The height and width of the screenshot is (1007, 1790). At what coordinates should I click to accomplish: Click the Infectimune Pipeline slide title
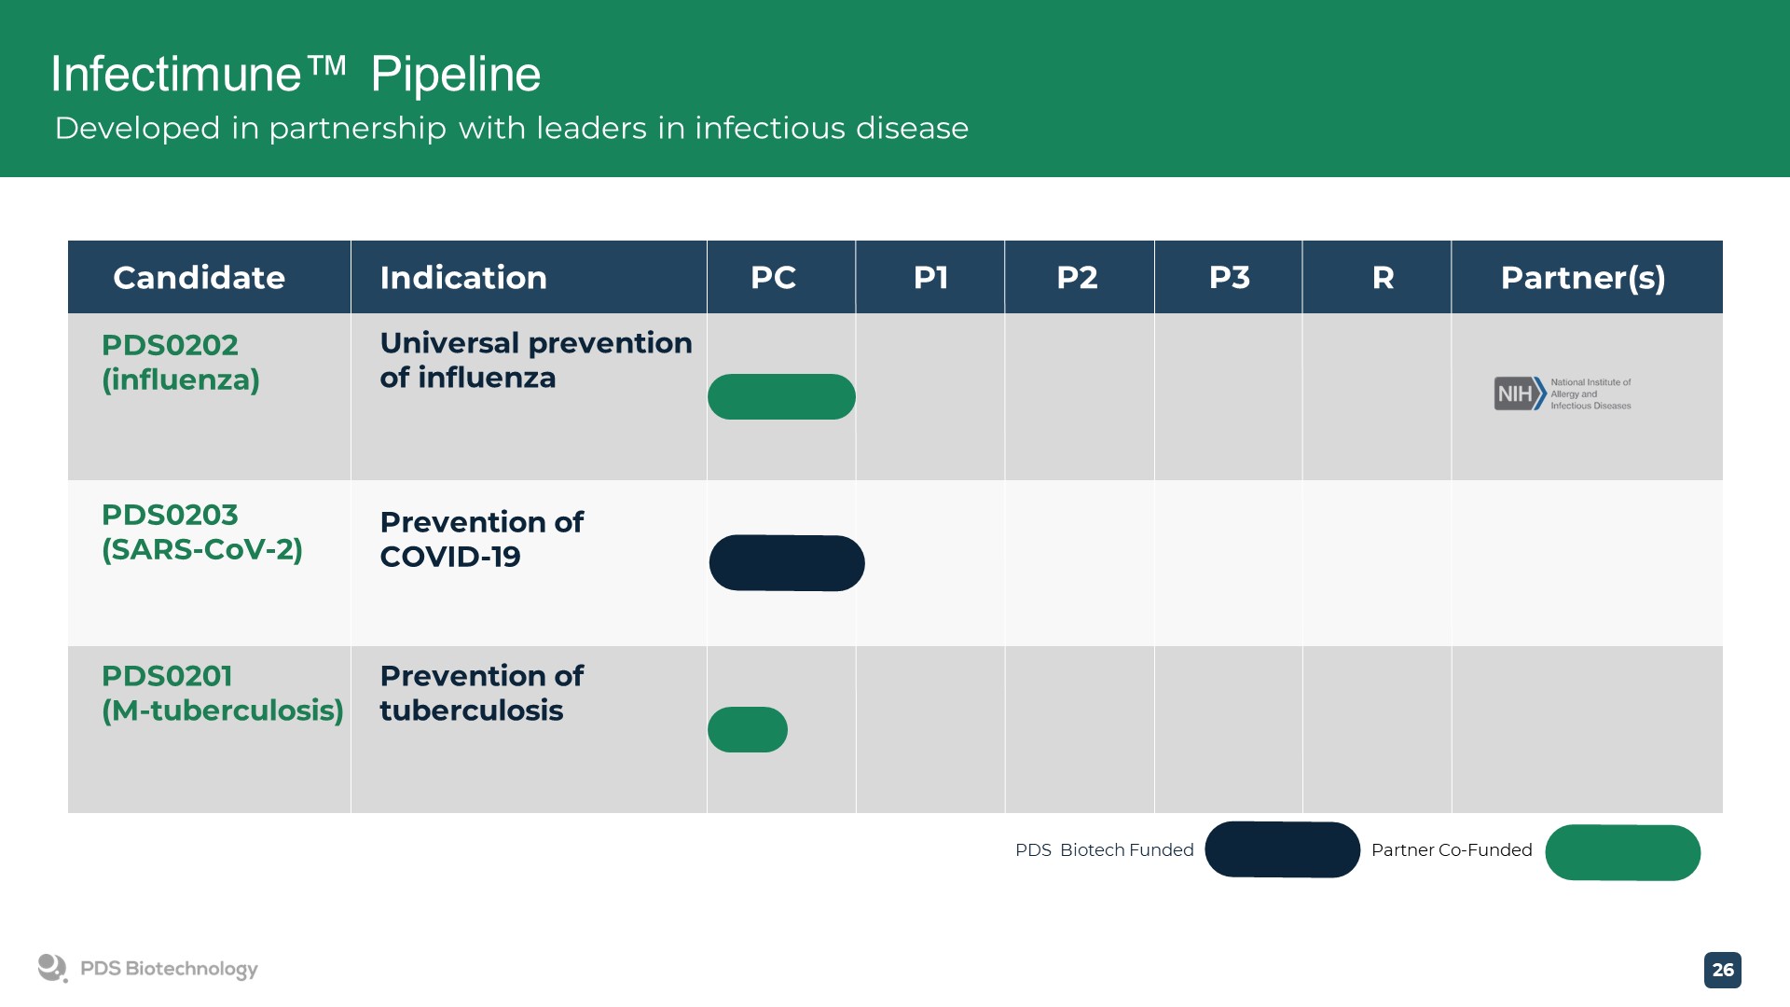pyautogui.click(x=296, y=75)
